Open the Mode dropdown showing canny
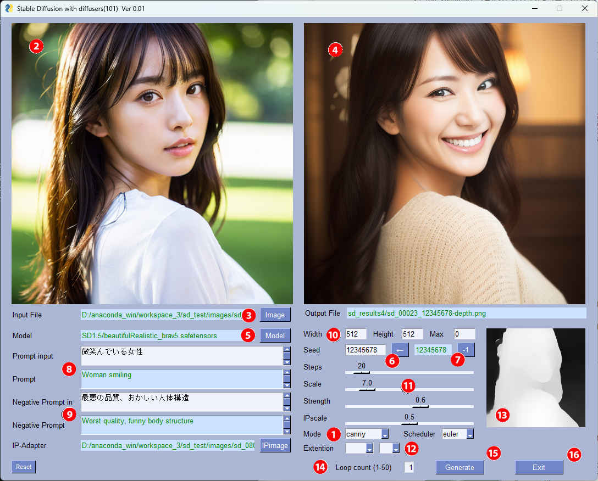 tap(385, 434)
